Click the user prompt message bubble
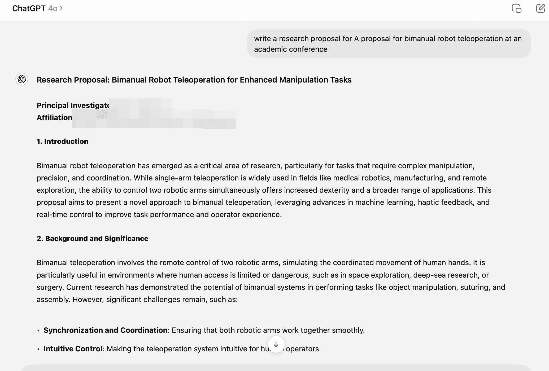 389,44
